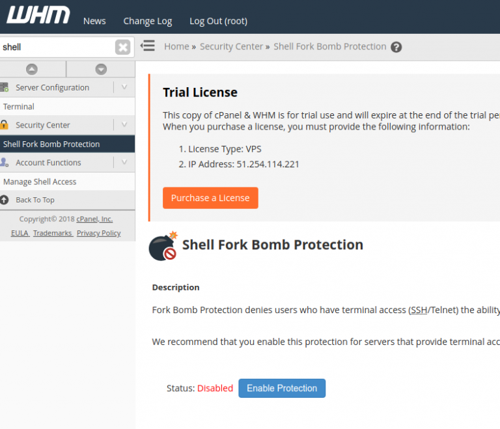
Task: Collapse the Server Configuration section chevron
Action: pyautogui.click(x=124, y=87)
